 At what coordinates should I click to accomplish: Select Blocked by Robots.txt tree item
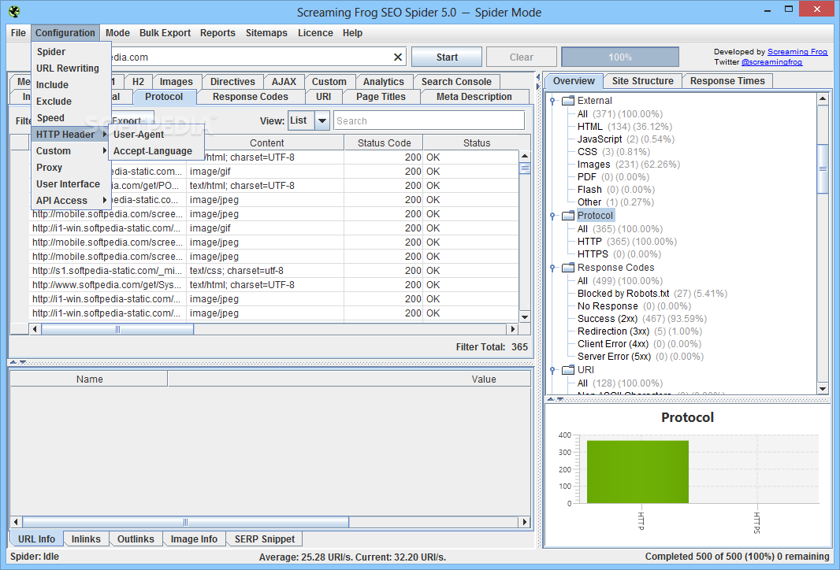(652, 294)
